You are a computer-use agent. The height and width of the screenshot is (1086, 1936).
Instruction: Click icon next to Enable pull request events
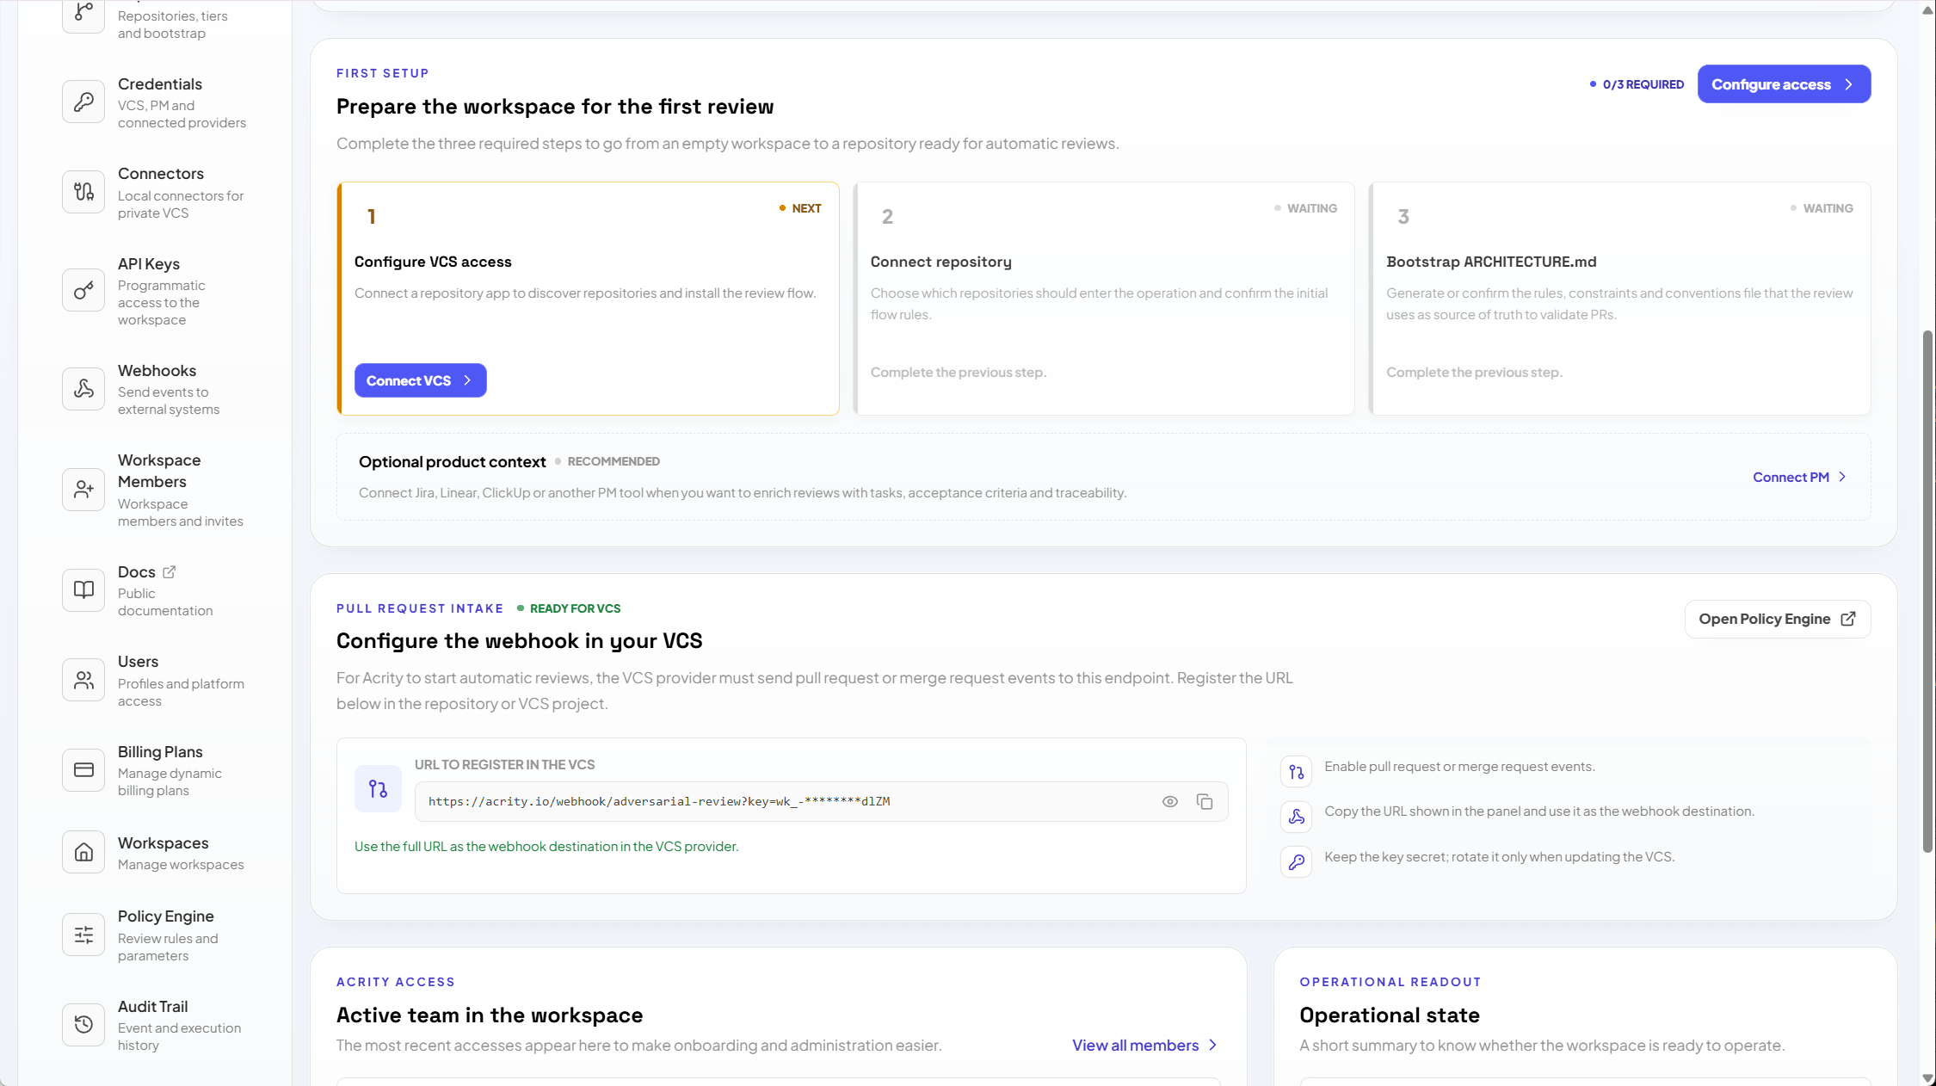tap(1296, 772)
